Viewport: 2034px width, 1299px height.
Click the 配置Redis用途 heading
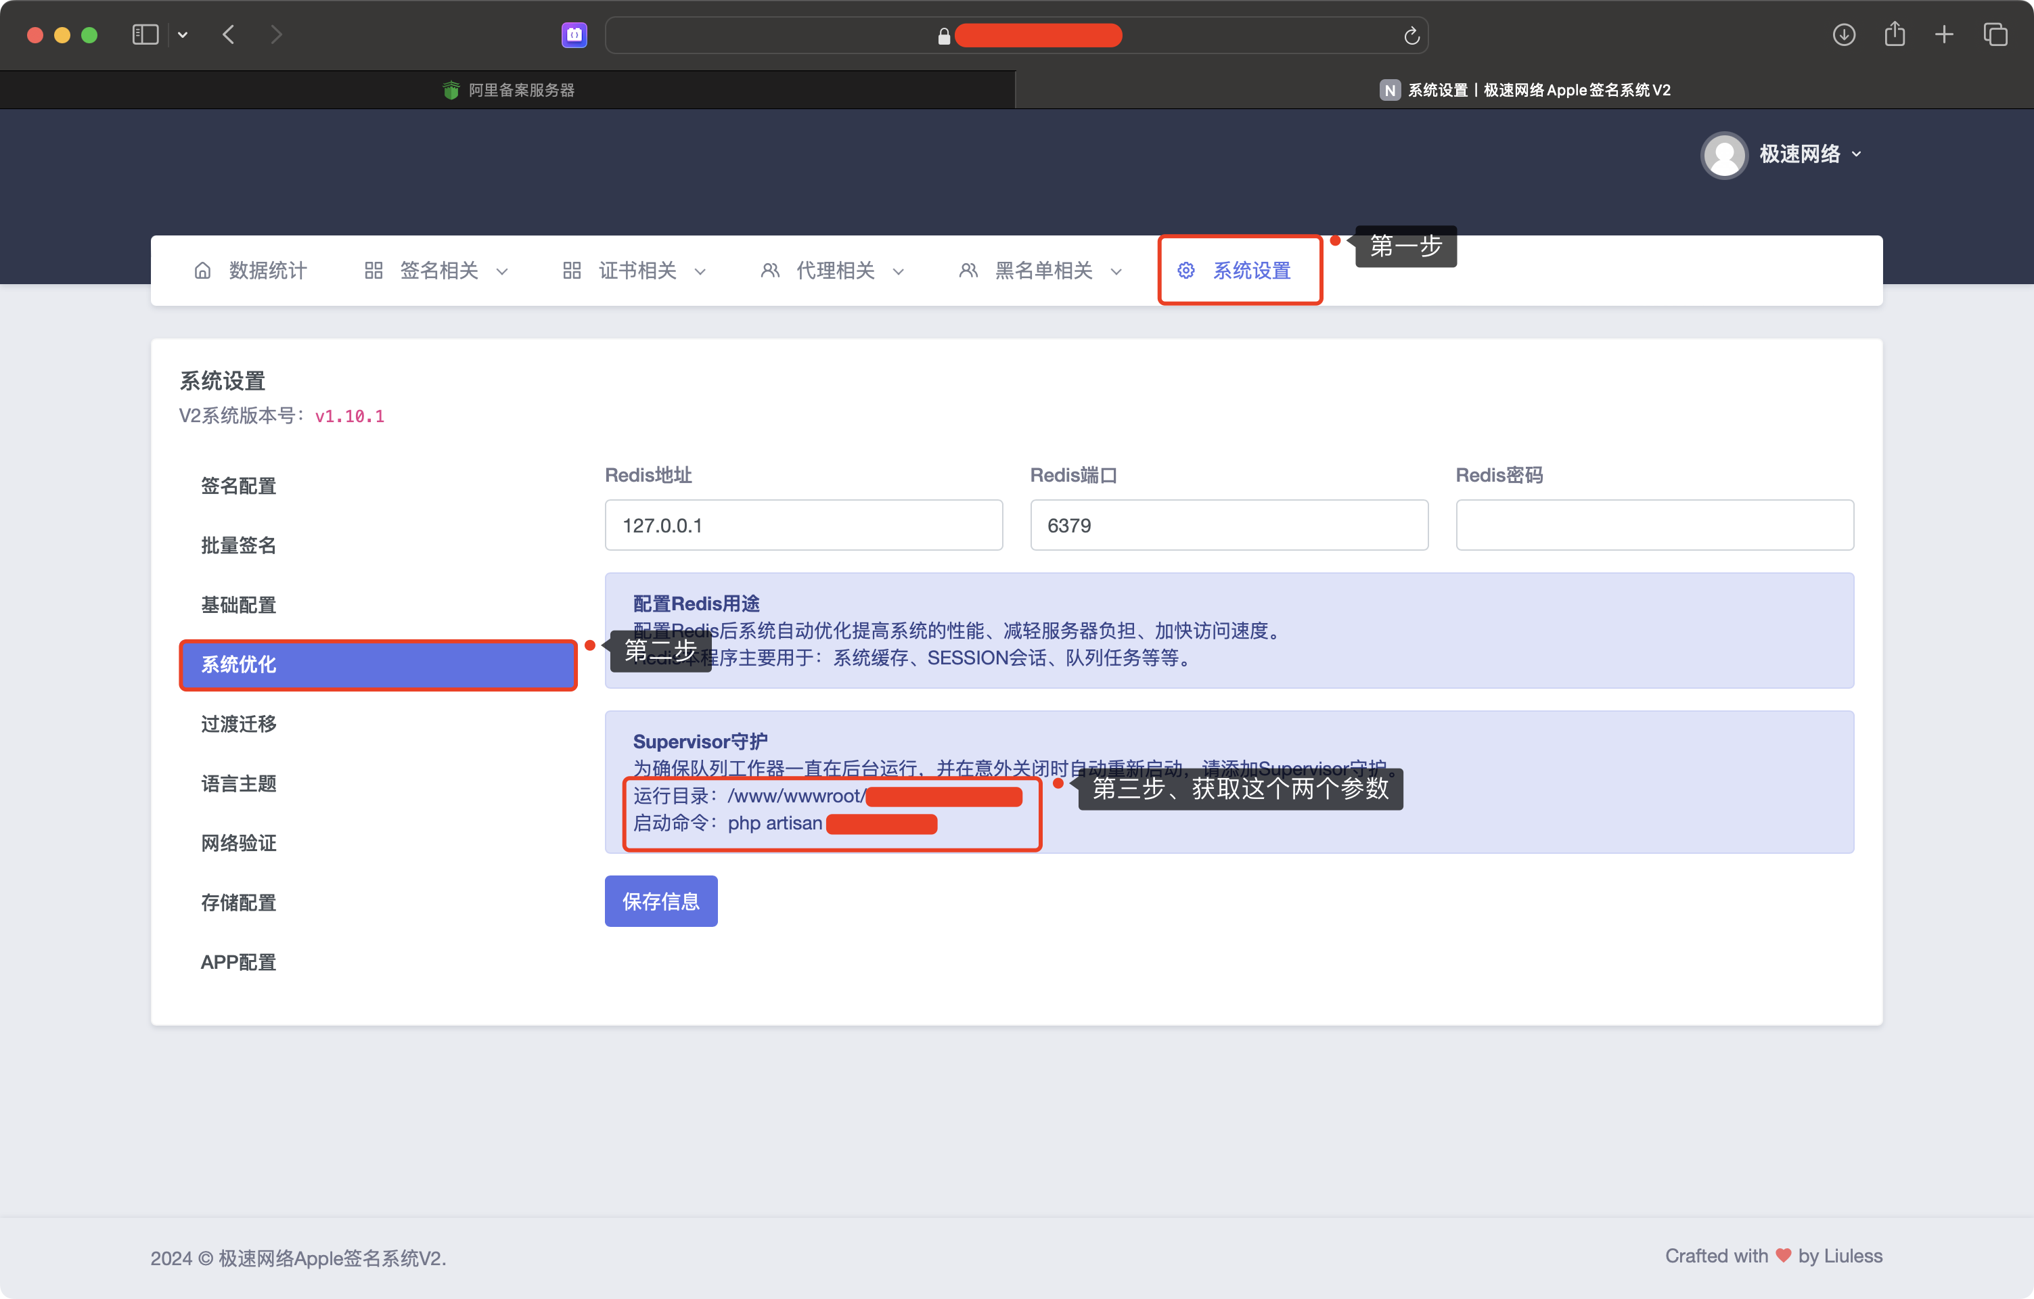click(696, 603)
